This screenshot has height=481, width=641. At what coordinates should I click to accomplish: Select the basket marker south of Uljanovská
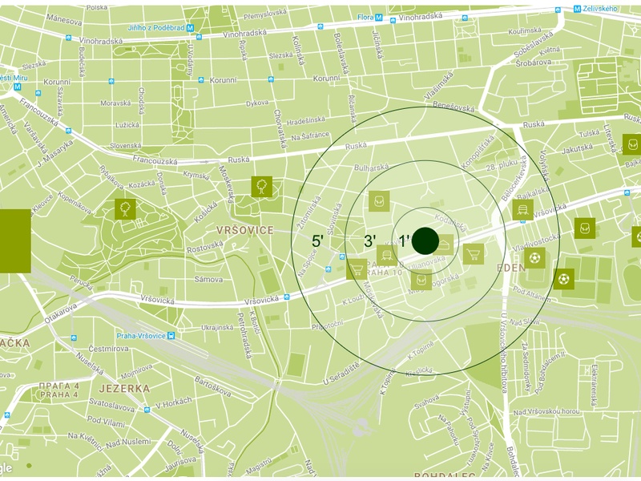point(421,280)
